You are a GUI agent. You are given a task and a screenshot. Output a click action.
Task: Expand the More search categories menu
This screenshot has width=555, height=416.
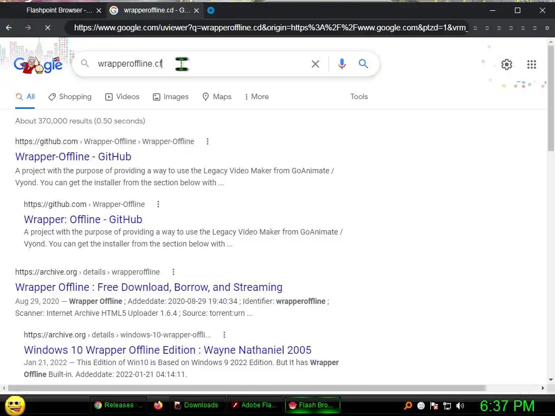pyautogui.click(x=256, y=96)
